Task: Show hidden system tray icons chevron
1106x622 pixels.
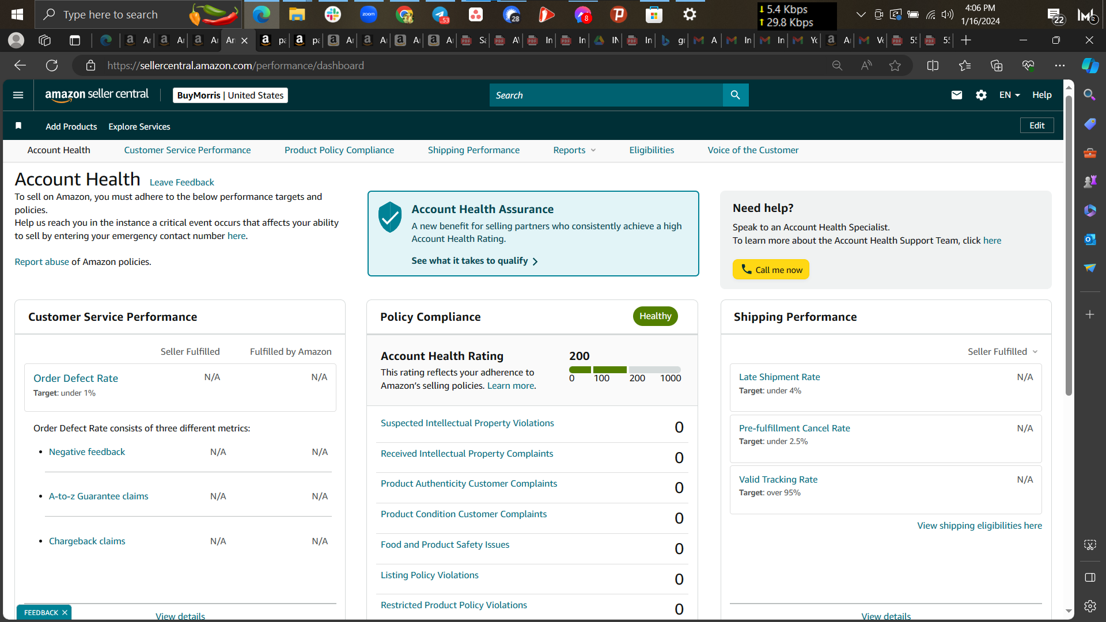Action: tap(861, 14)
